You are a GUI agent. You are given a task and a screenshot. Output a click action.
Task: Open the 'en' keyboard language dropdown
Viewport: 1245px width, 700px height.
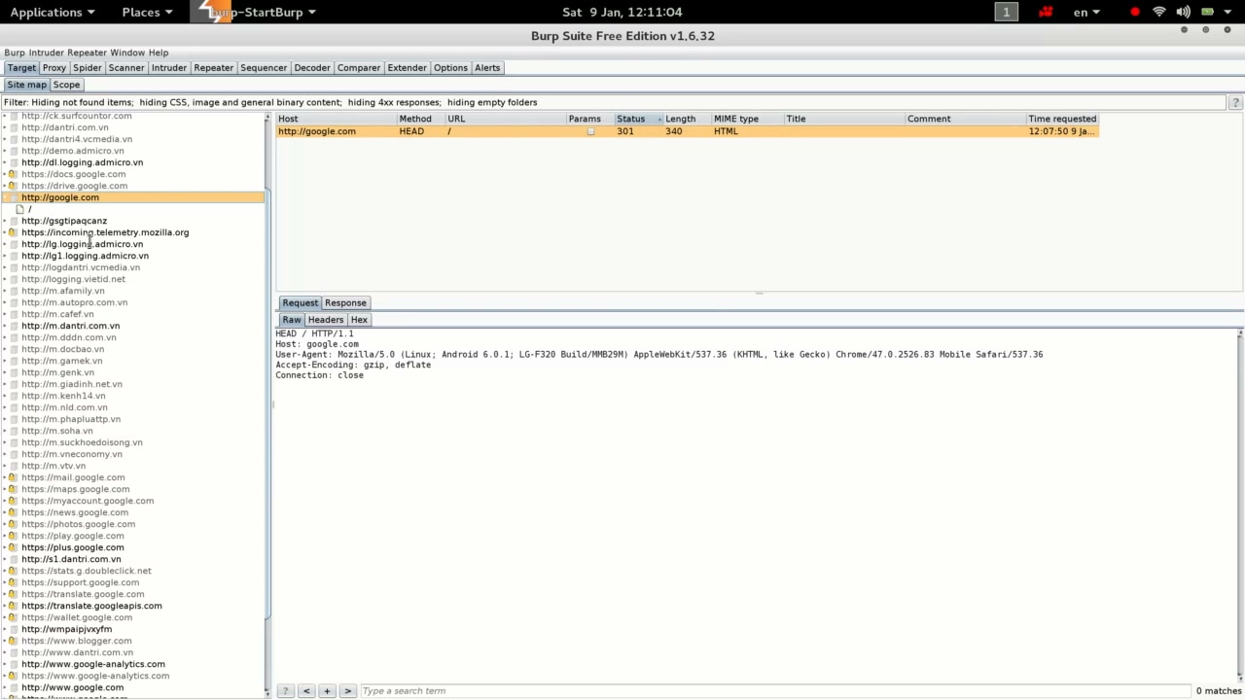click(x=1086, y=12)
